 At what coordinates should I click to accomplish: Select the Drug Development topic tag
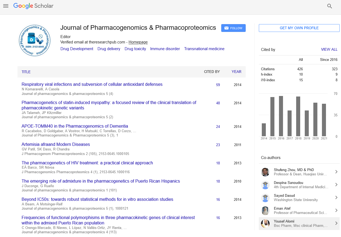point(77,49)
